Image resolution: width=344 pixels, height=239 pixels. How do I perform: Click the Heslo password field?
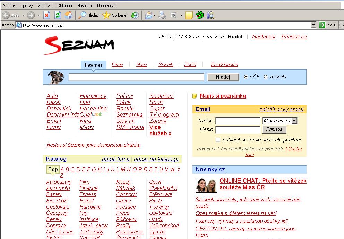[238, 130]
